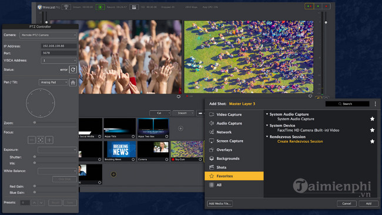The height and width of the screenshot is (215, 382).
Task: Click the stream broadcast icon in top bar
Action: 66,7
